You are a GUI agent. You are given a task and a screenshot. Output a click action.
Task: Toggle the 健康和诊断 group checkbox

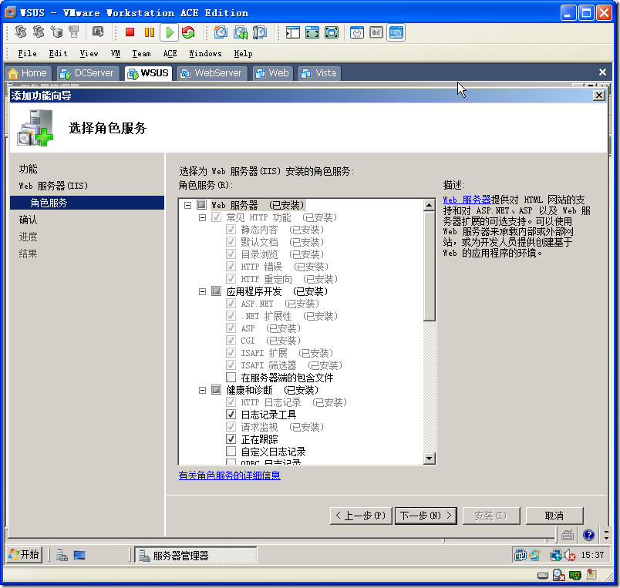[x=216, y=390]
